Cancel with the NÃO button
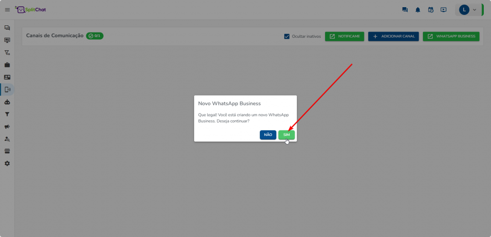 click(x=268, y=135)
